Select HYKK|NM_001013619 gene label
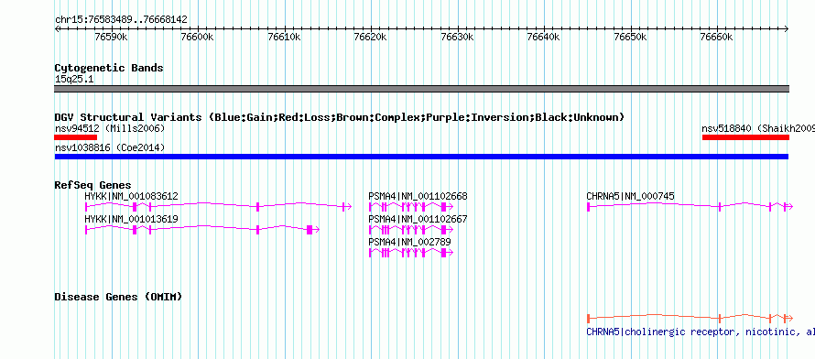Screen dimensions: 815x359 point(132,219)
